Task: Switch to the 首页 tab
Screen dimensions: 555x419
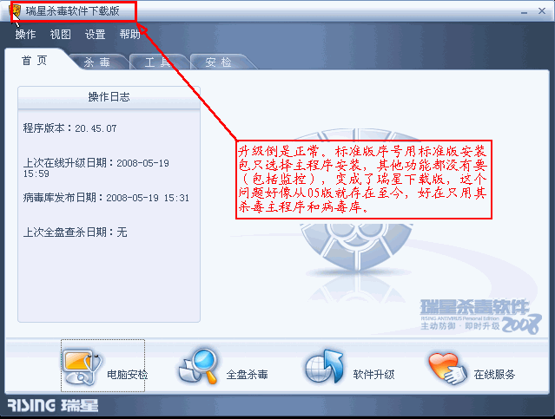Action: 35,61
